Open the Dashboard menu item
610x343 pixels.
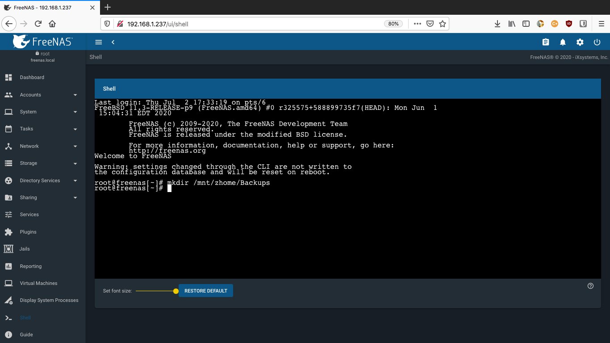43,77
